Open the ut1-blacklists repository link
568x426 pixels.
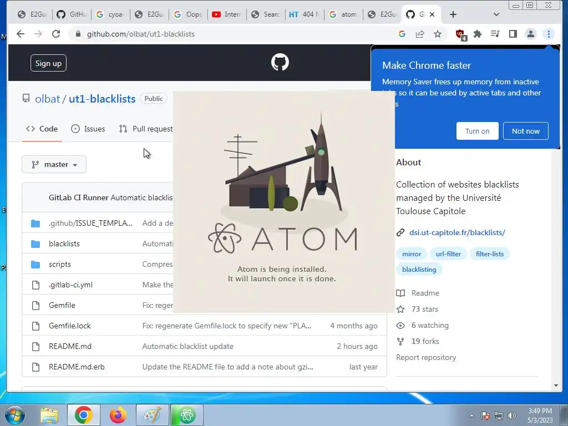102,99
